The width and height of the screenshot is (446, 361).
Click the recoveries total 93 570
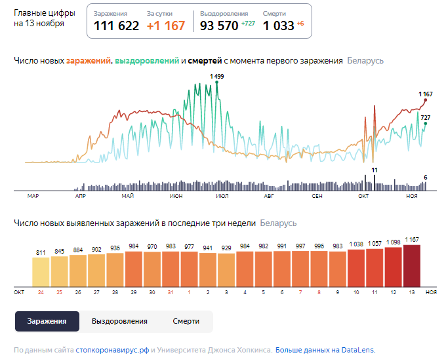[x=219, y=26]
